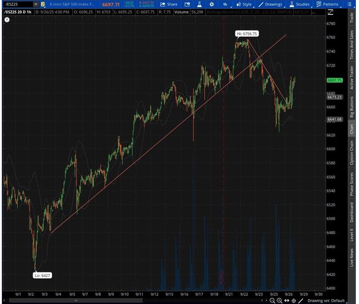359x304 pixels.
Task: Open the list menu icon at toolbar end
Action: [x=350, y=4]
